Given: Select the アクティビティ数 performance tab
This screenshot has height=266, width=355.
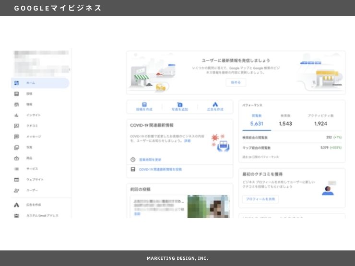Looking at the screenshot, I should (320, 121).
